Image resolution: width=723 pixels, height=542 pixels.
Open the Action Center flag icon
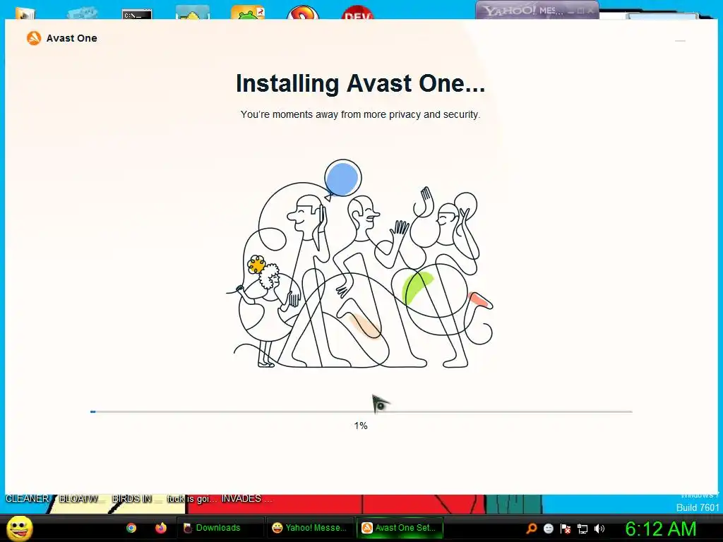pyautogui.click(x=566, y=529)
